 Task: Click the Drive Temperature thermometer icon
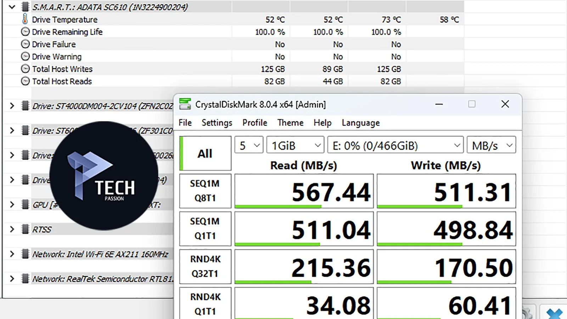25,19
